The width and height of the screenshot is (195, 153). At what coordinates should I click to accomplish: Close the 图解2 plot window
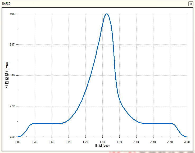tap(190, 4)
